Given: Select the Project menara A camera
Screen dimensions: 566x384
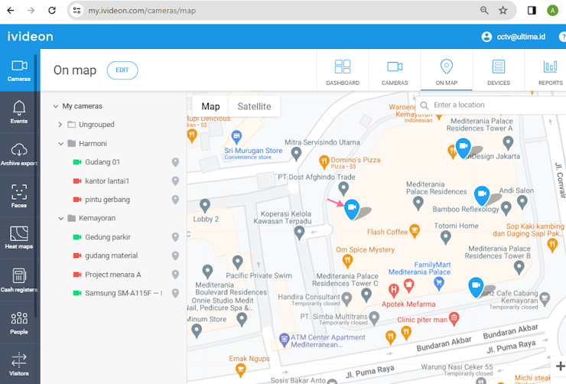Looking at the screenshot, I should point(112,275).
